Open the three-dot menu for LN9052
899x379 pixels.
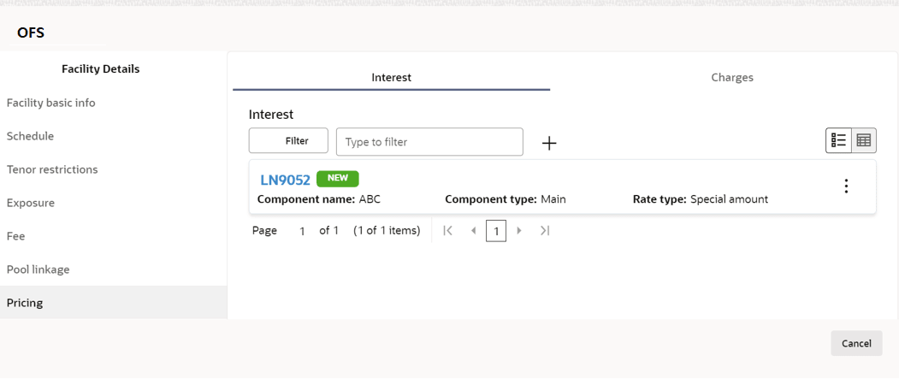click(x=846, y=186)
